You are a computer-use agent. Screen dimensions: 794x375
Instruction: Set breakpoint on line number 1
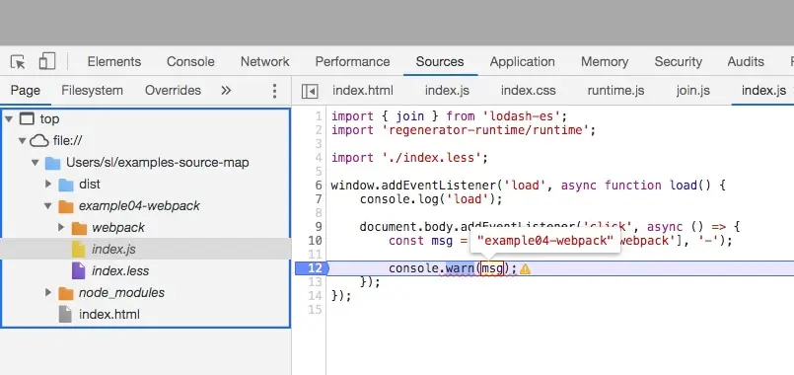(319, 116)
